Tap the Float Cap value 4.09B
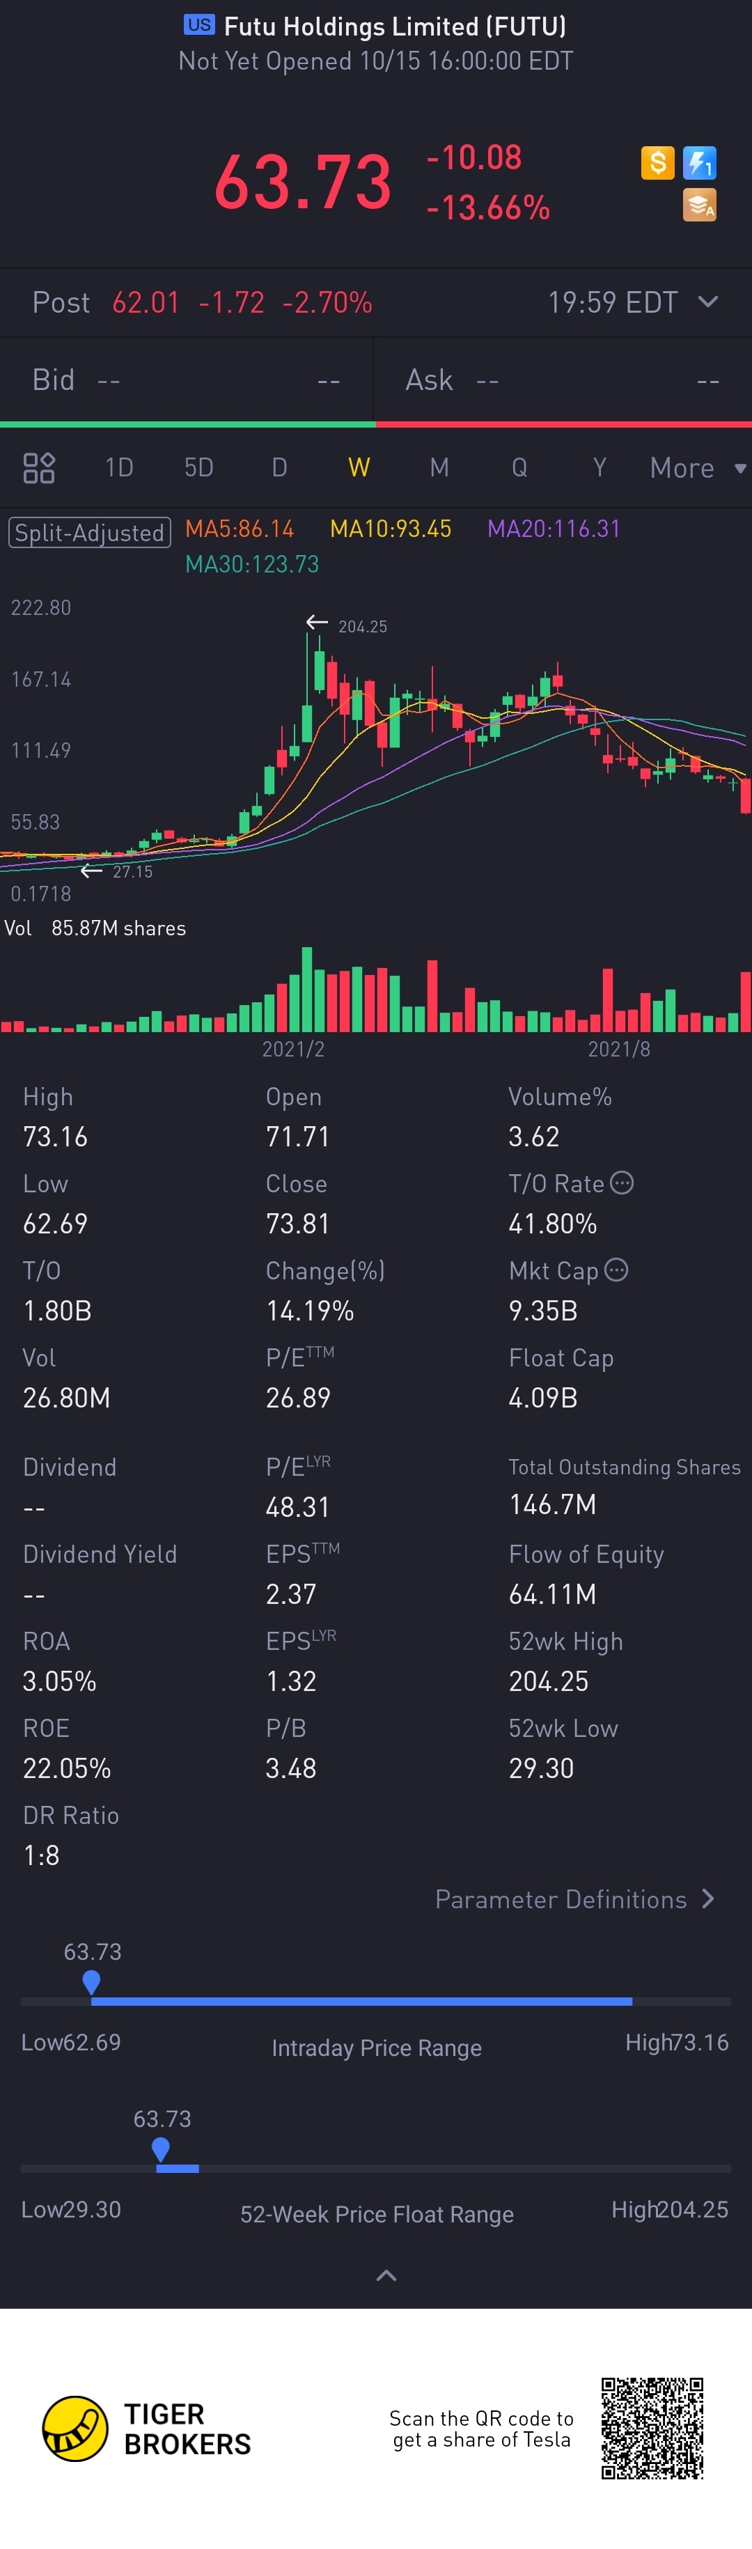This screenshot has width=752, height=2549. pyautogui.click(x=542, y=1398)
